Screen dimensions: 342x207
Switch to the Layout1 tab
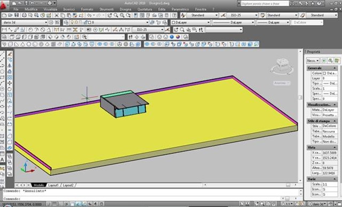coord(53,185)
